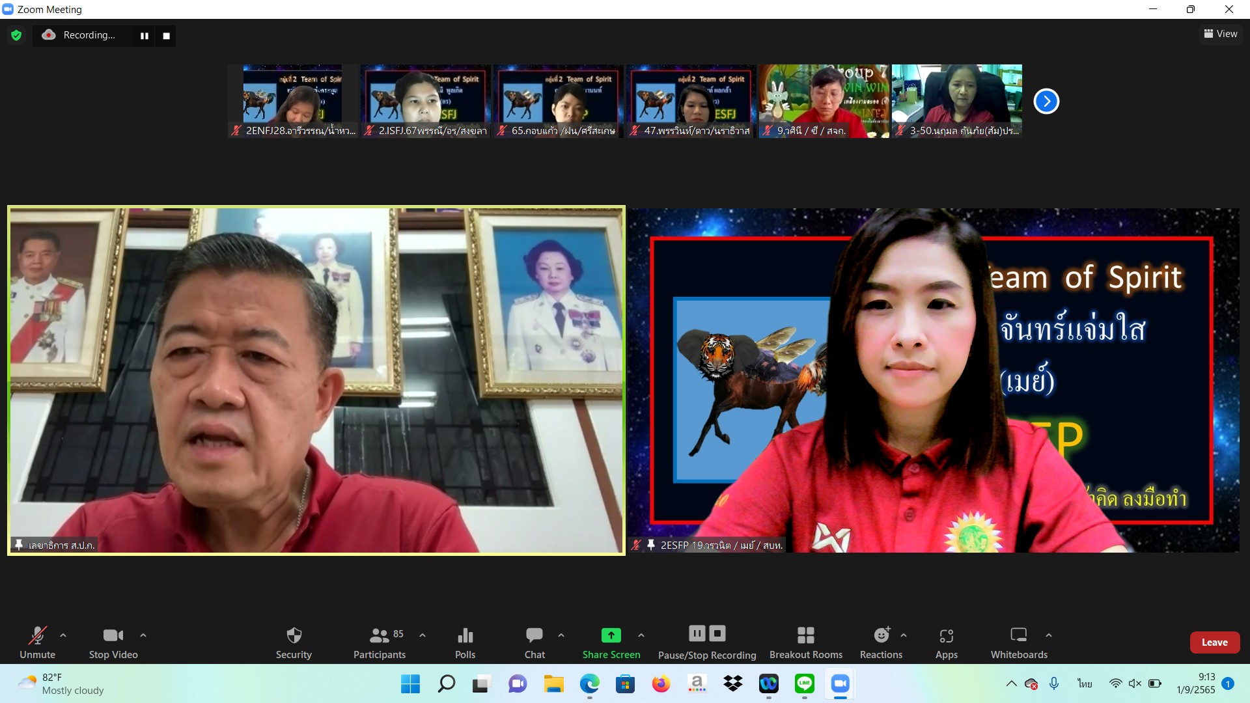Click the Share Screen button
The height and width of the screenshot is (703, 1250).
click(611, 642)
